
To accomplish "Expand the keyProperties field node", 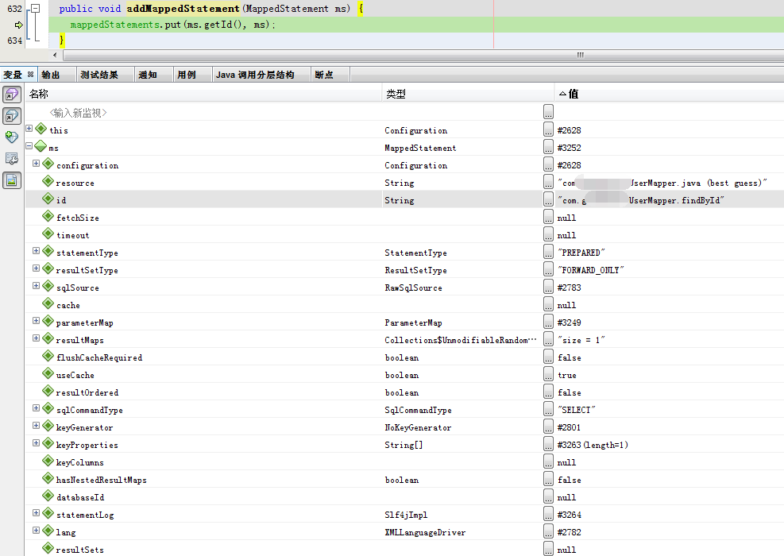I will pyautogui.click(x=36, y=443).
